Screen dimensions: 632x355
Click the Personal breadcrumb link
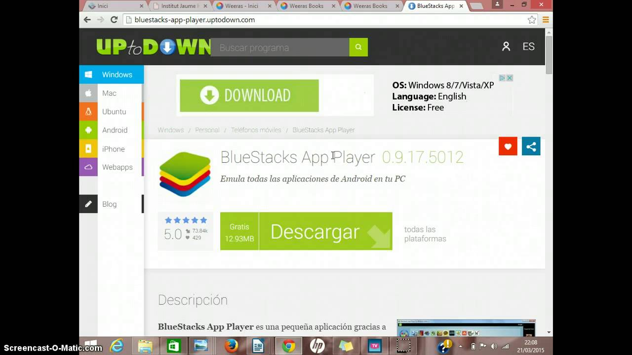207,130
